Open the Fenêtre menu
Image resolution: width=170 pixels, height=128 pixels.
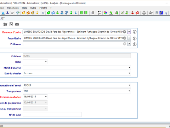(43, 8)
